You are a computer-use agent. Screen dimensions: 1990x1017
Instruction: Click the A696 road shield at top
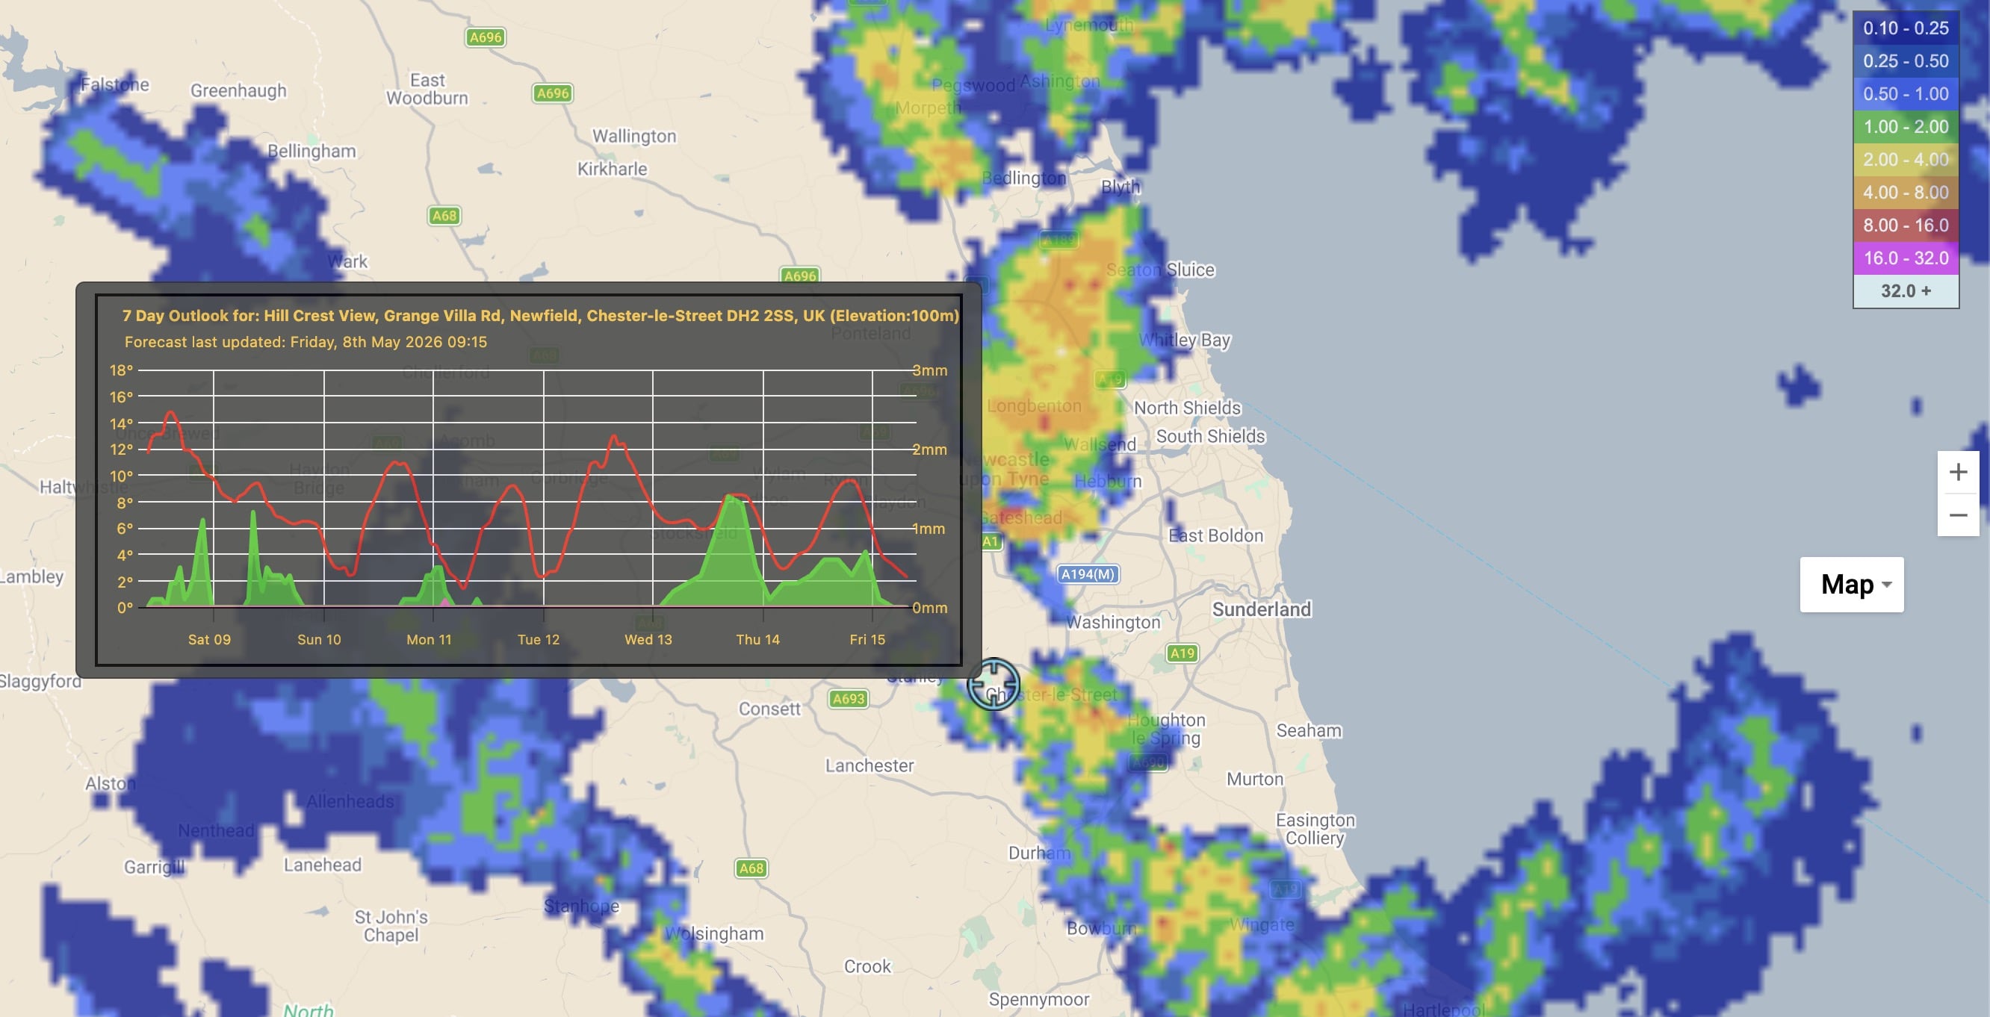tap(485, 37)
